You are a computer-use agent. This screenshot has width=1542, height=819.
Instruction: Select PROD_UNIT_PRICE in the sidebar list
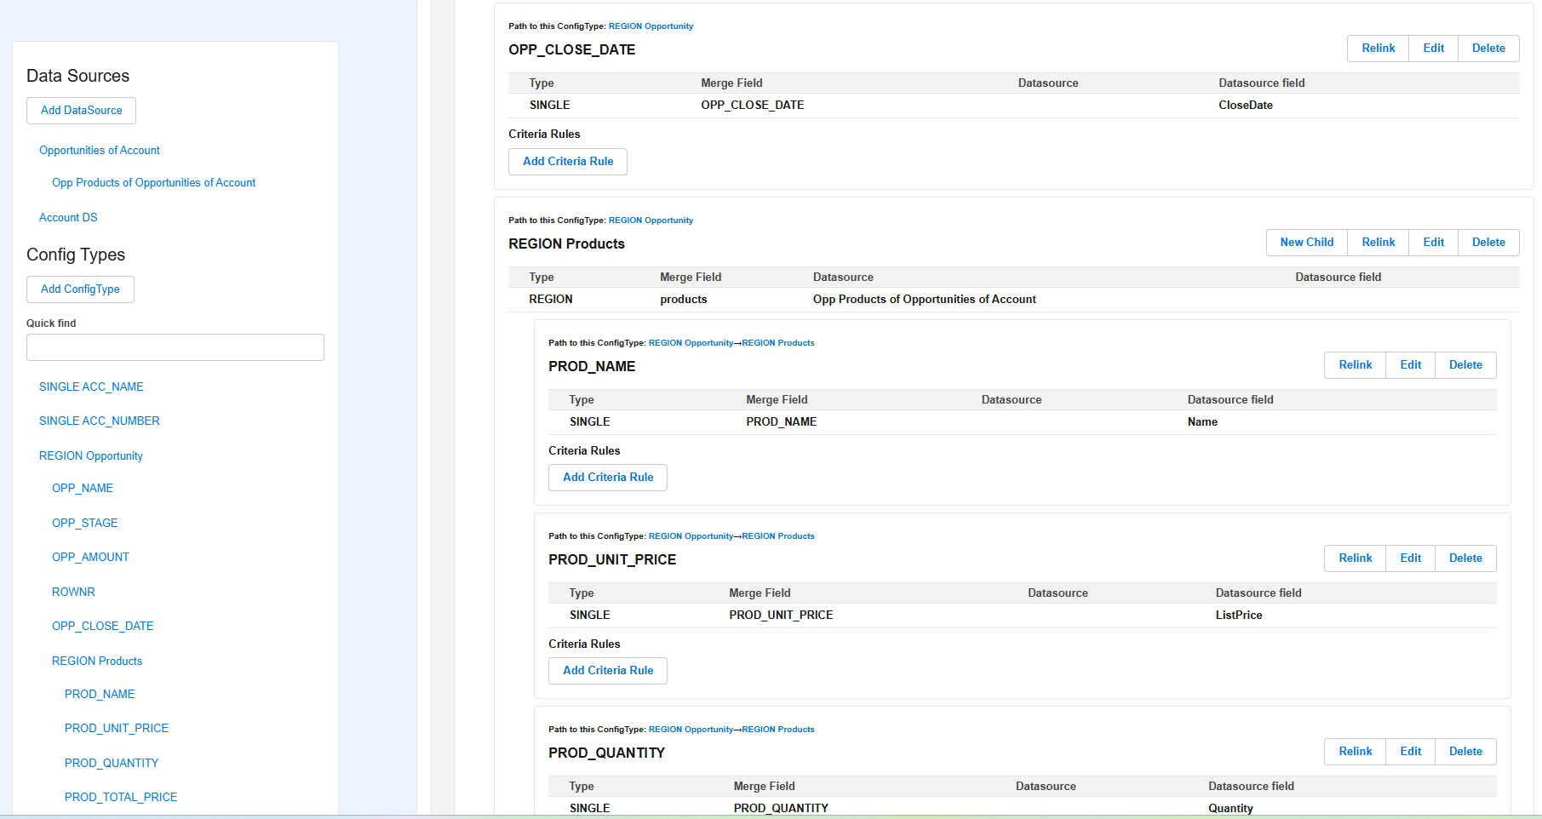tap(117, 729)
